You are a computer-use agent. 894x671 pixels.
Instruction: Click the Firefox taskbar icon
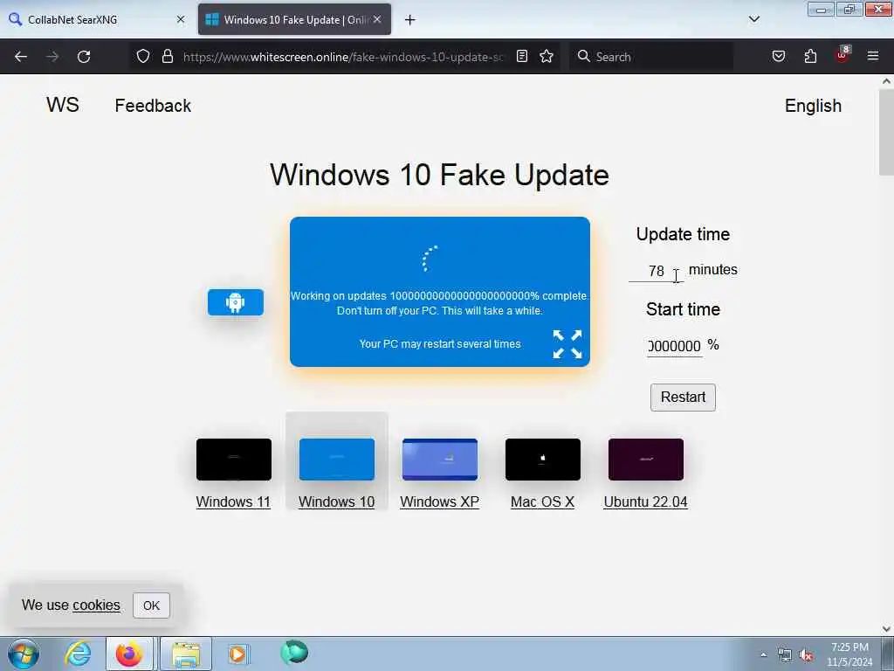129,654
